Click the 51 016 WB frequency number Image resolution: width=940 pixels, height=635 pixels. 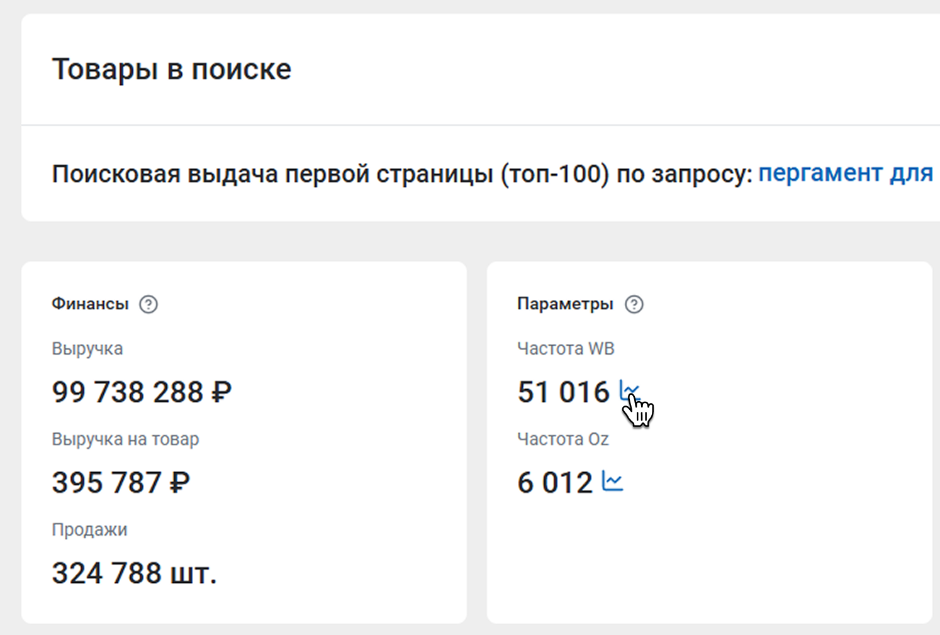(x=563, y=392)
